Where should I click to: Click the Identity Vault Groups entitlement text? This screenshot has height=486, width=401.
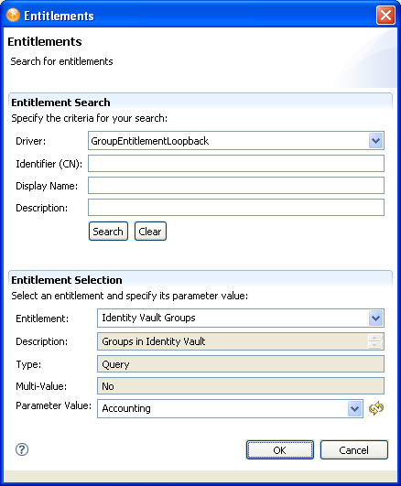click(148, 318)
